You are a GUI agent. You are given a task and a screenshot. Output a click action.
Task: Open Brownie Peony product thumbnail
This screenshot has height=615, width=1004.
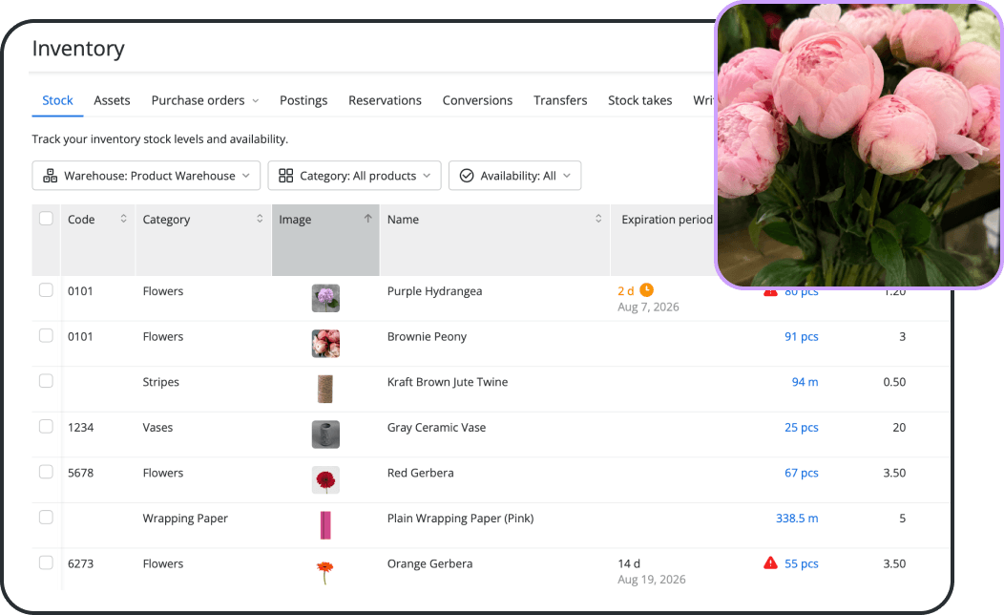click(x=325, y=344)
